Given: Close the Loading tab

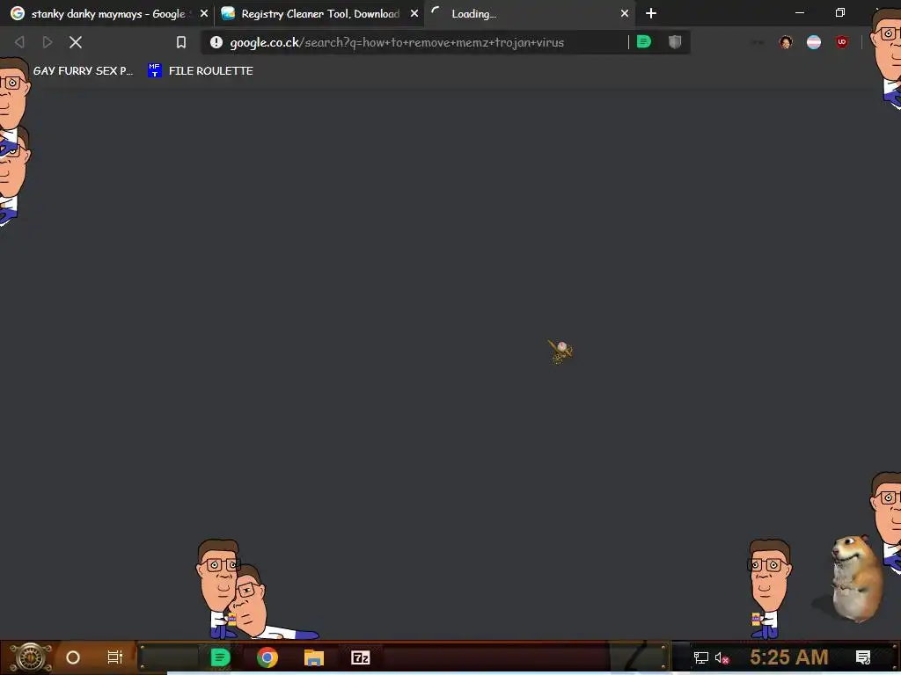Looking at the screenshot, I should pyautogui.click(x=625, y=13).
